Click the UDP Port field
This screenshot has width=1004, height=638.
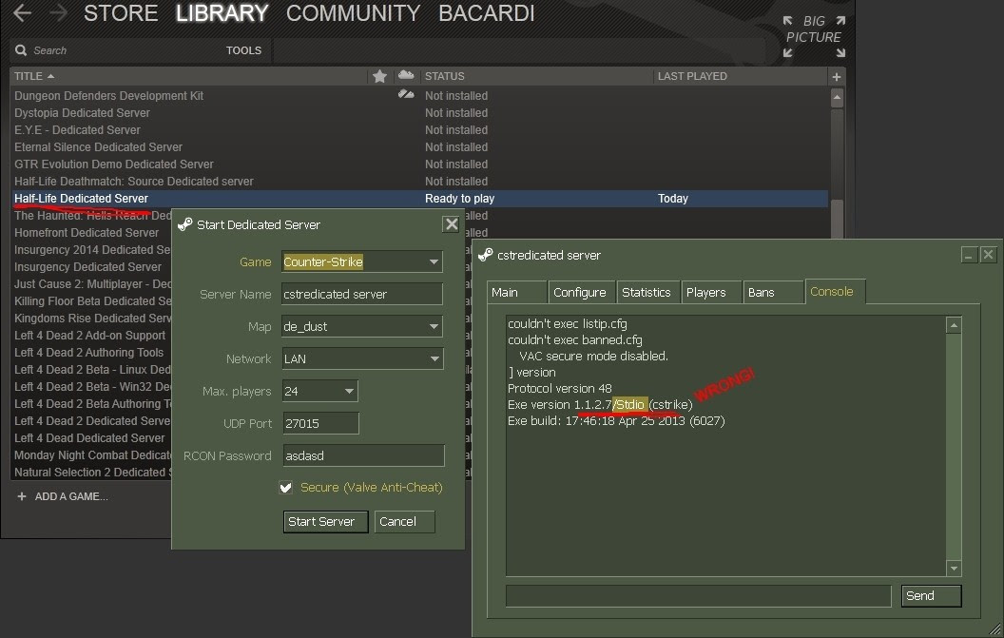(320, 423)
